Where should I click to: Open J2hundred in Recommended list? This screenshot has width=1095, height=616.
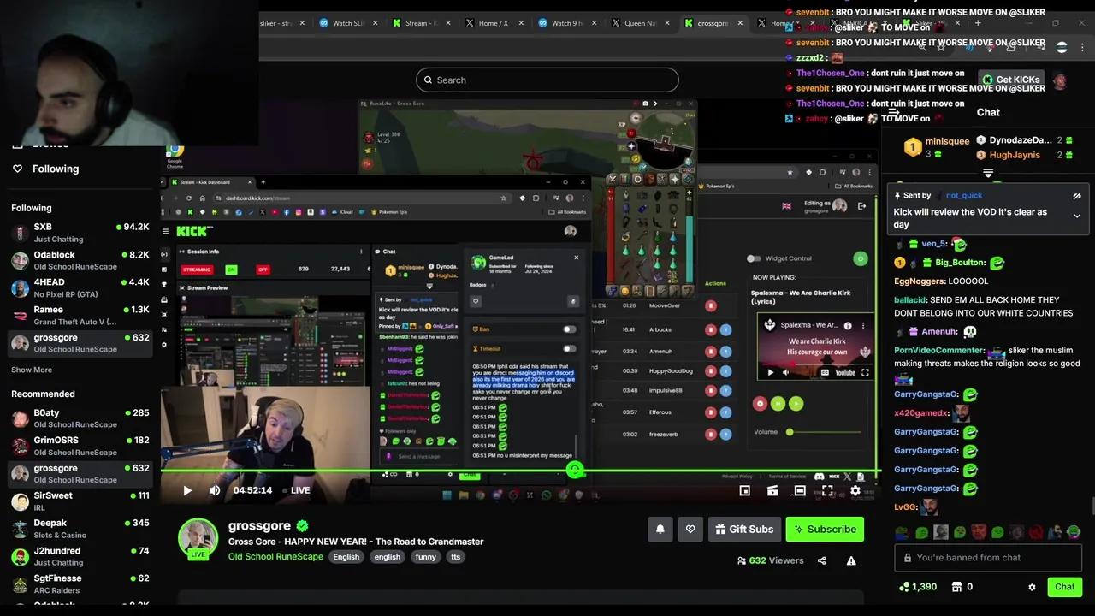pos(80,556)
